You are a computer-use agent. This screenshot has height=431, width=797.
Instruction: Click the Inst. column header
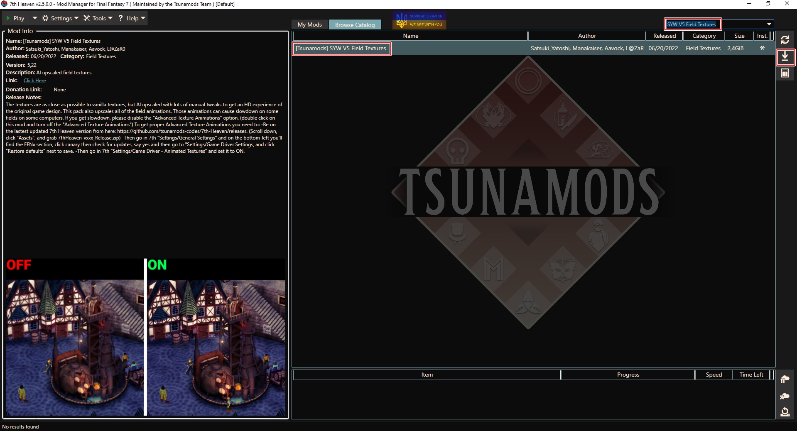pyautogui.click(x=762, y=36)
